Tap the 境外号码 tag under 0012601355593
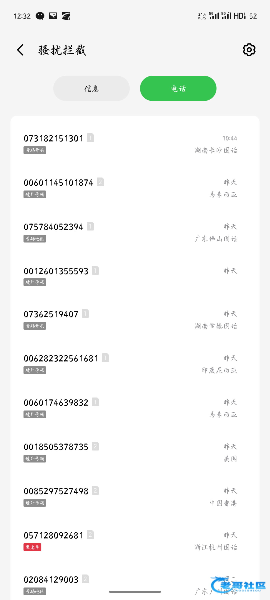The width and height of the screenshot is (270, 600). click(x=35, y=282)
